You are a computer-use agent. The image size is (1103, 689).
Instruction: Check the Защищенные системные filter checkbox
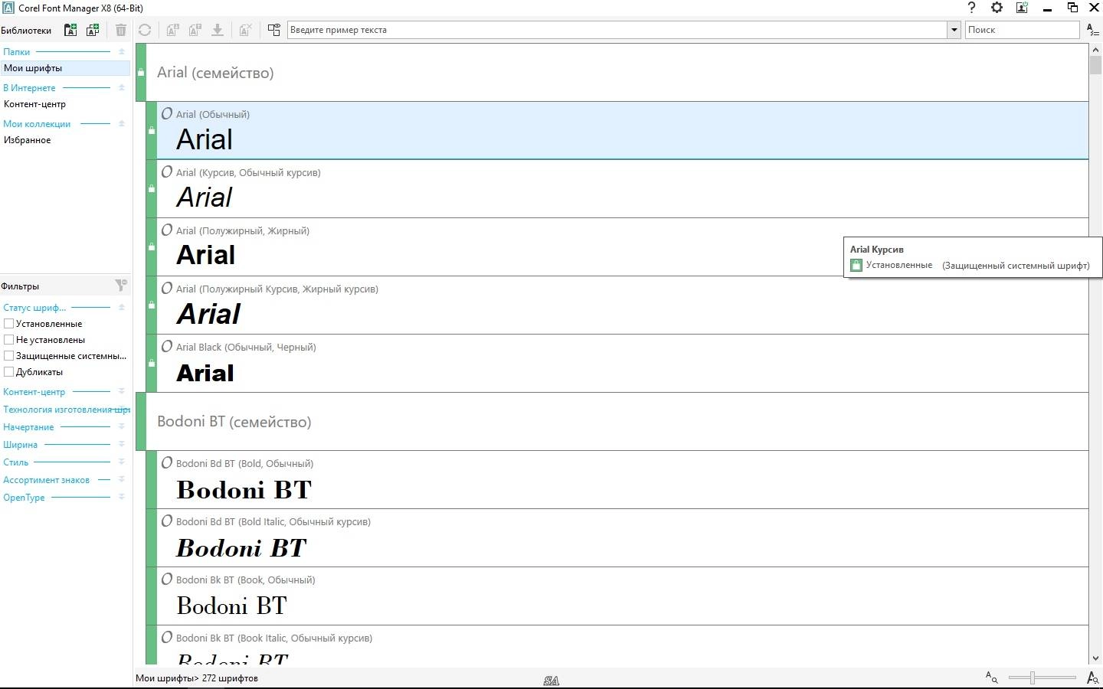point(9,356)
